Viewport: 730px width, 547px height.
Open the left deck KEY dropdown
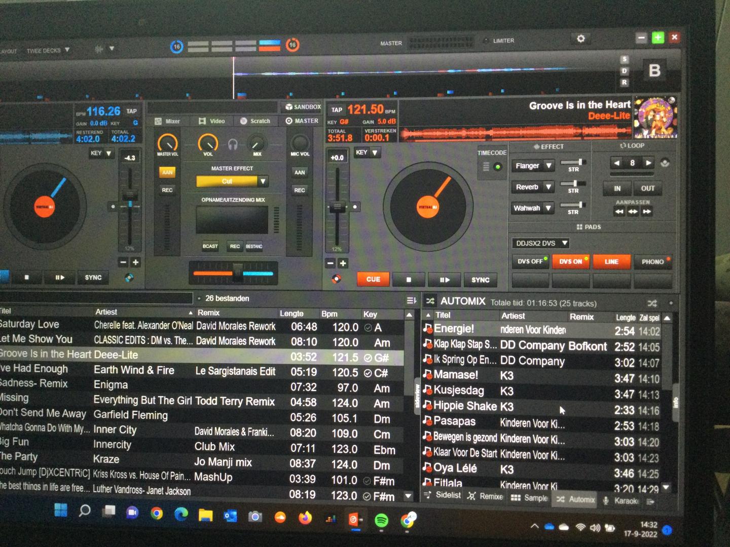pyautogui.click(x=101, y=153)
